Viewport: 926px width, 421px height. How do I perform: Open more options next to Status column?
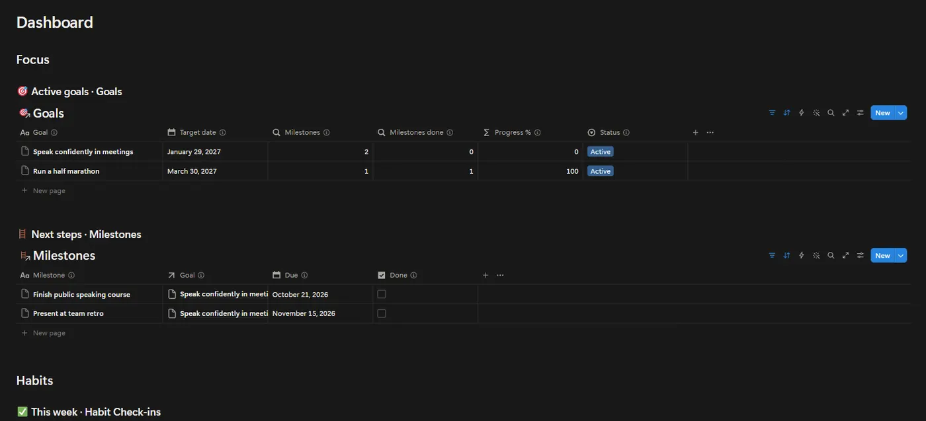point(710,133)
